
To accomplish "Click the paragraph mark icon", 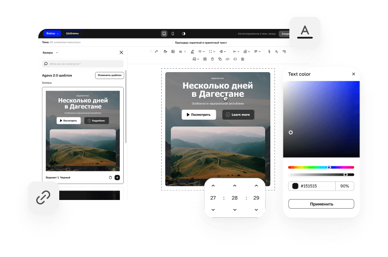I will (x=269, y=51).
